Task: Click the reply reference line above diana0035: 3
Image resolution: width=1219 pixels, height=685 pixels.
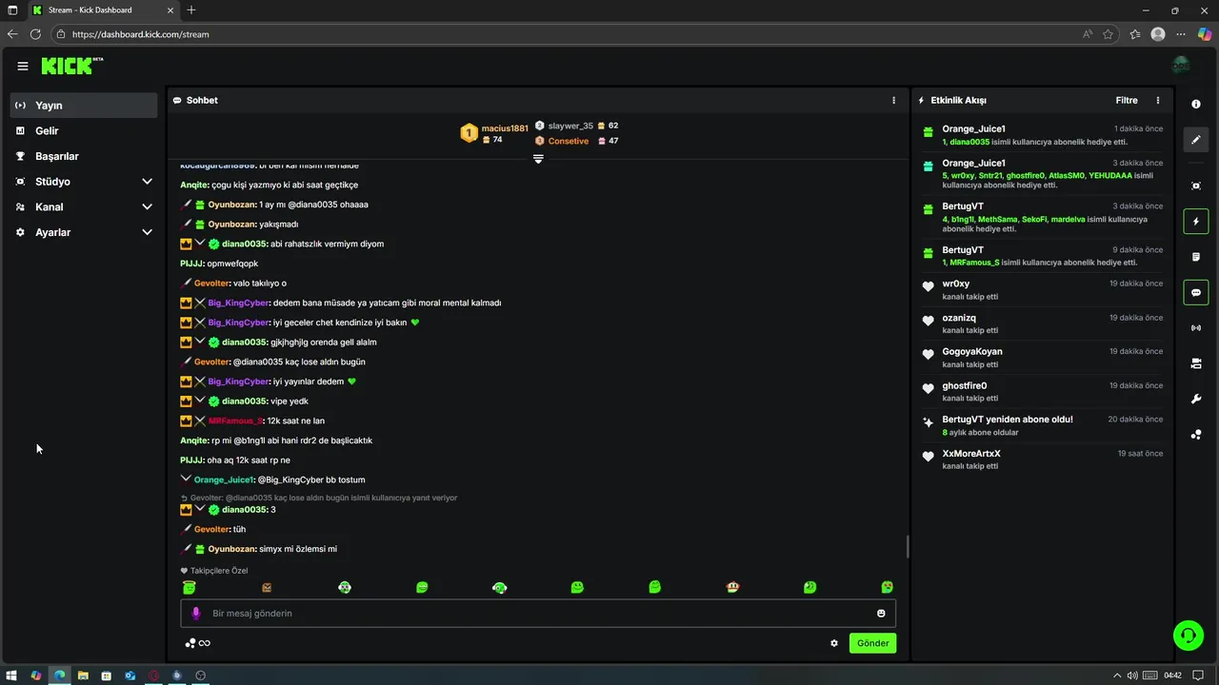Action: click(x=319, y=498)
